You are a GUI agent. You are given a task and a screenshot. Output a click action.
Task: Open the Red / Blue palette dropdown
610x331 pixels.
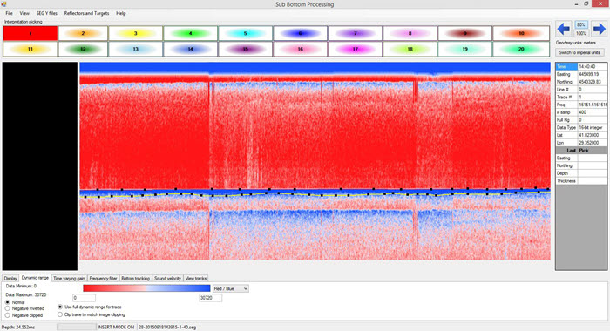tap(231, 288)
